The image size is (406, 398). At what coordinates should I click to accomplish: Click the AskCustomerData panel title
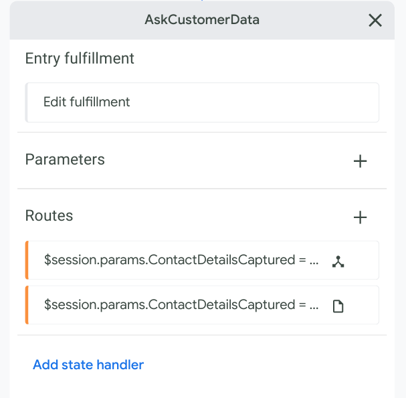[x=202, y=20]
